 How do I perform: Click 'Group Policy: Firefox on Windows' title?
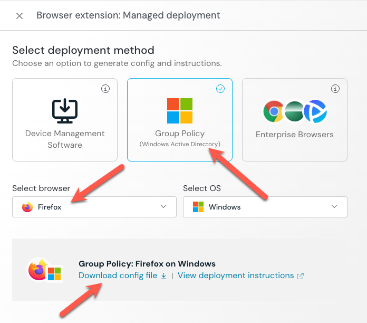pos(147,264)
